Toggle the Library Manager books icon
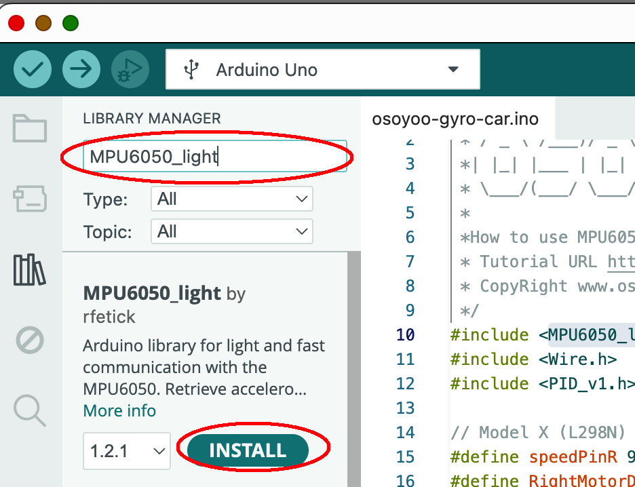The height and width of the screenshot is (487, 635). tap(30, 269)
